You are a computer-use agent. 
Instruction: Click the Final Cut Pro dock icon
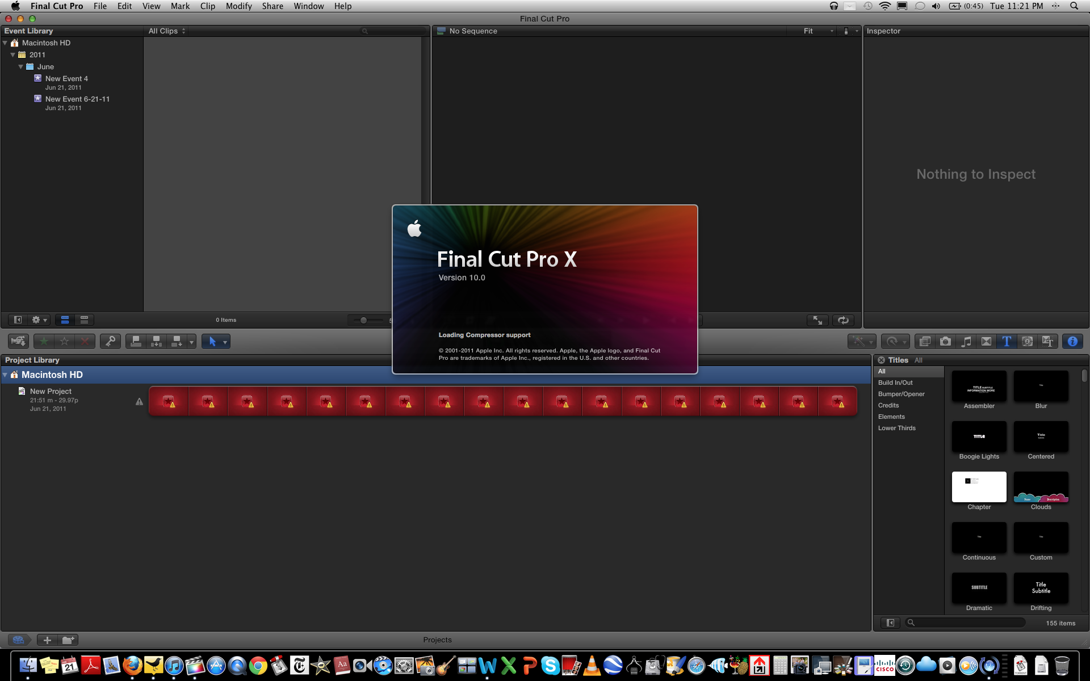click(x=195, y=665)
